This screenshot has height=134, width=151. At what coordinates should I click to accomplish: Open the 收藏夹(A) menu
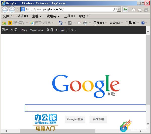[x=53, y=16]
